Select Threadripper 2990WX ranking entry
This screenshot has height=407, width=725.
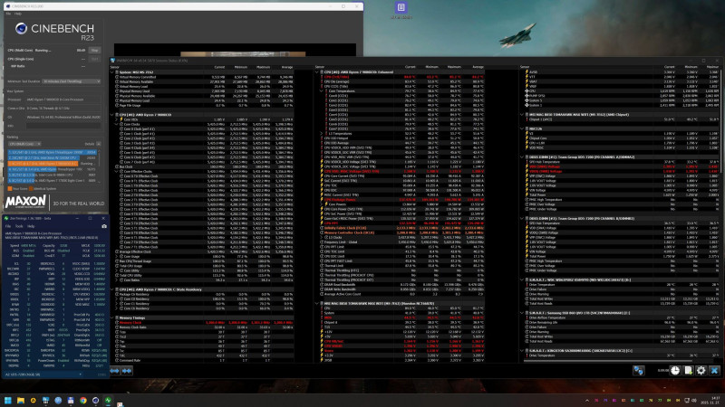click(53, 152)
